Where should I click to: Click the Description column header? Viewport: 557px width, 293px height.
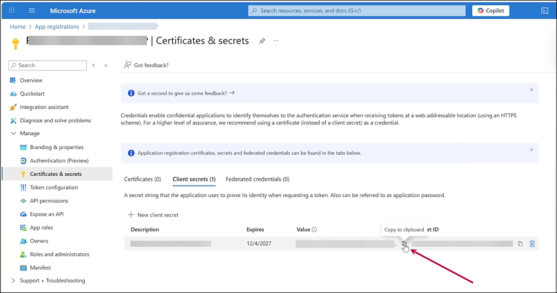145,230
